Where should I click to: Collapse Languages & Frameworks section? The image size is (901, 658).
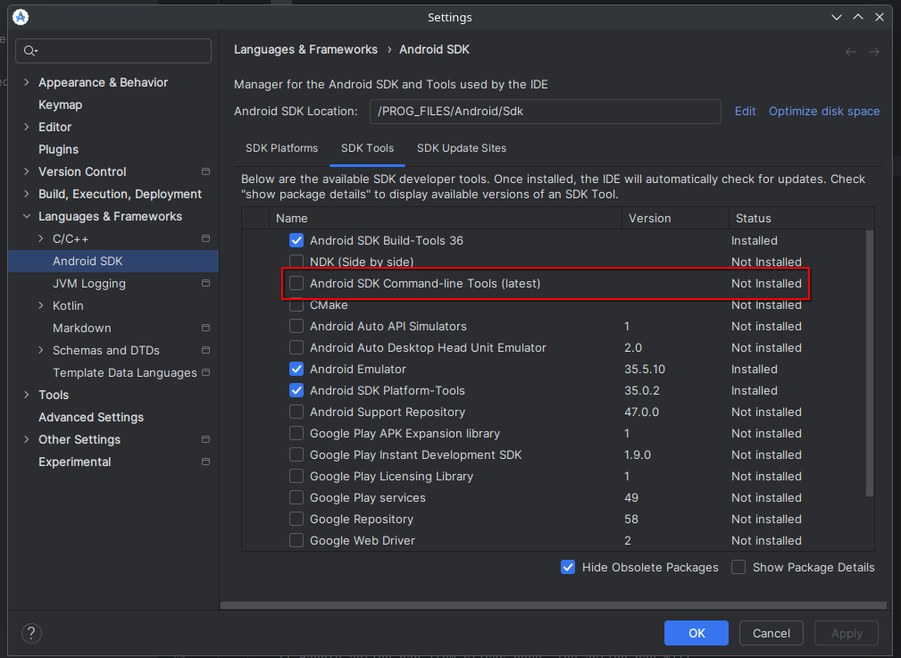[x=27, y=216]
